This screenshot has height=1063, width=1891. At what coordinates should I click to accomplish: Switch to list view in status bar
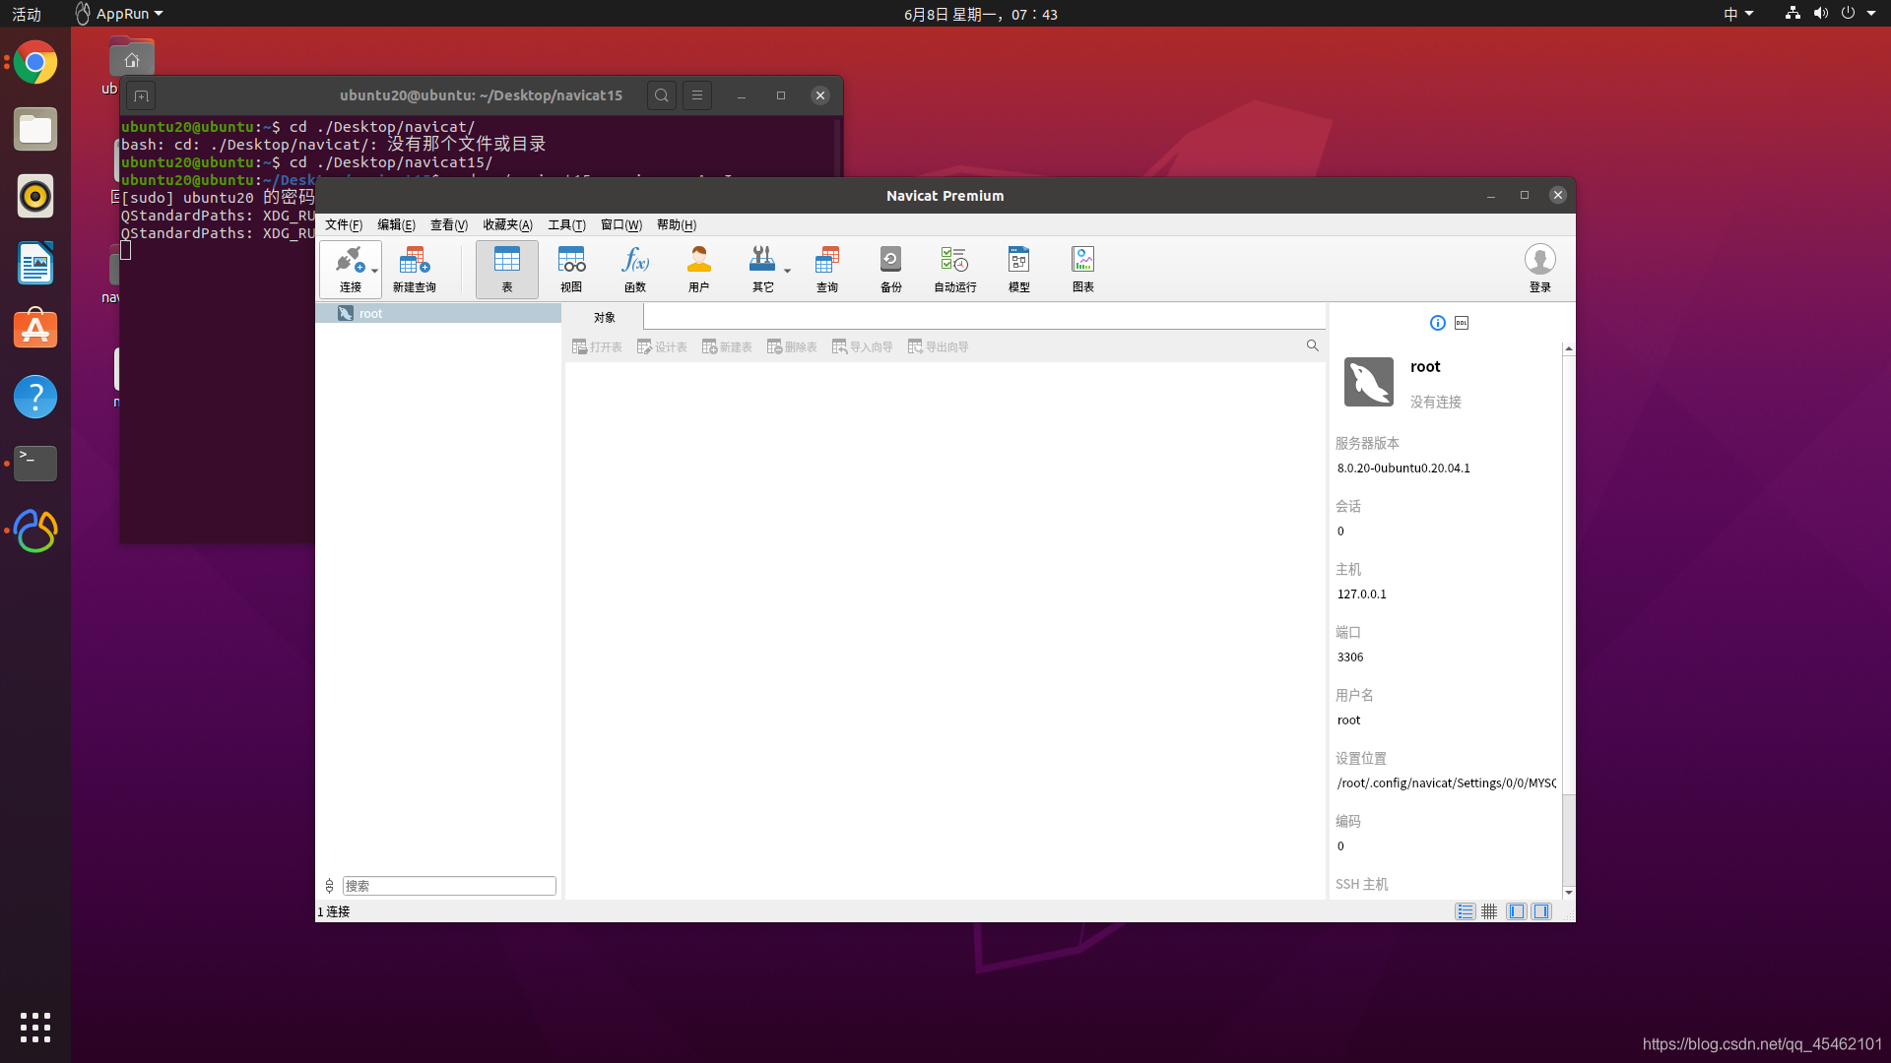(1466, 911)
